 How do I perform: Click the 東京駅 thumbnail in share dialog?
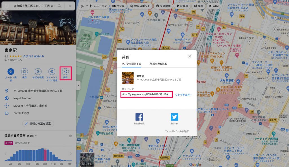(x=128, y=78)
